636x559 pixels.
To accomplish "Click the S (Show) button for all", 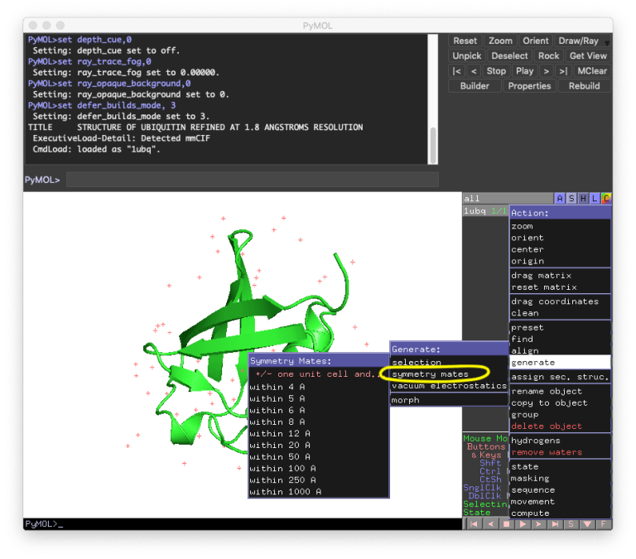I will (x=571, y=199).
